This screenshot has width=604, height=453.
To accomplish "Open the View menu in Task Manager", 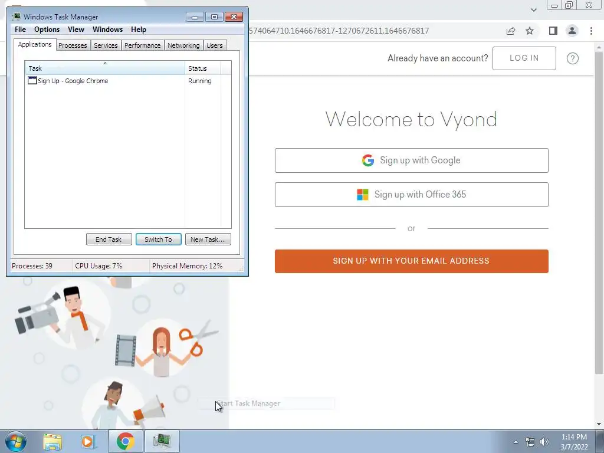I will click(76, 29).
